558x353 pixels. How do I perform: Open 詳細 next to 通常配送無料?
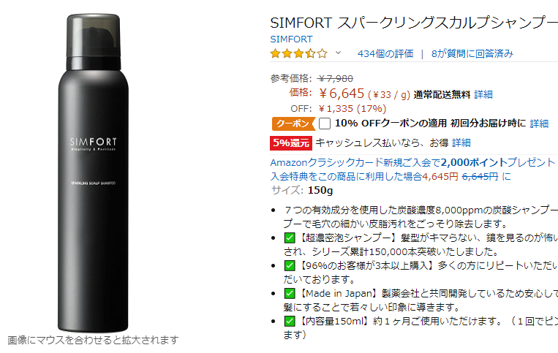tap(483, 94)
